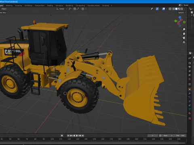The height and width of the screenshot is (145, 194).
Task: Switch to material preview shading
Action: (179, 9)
